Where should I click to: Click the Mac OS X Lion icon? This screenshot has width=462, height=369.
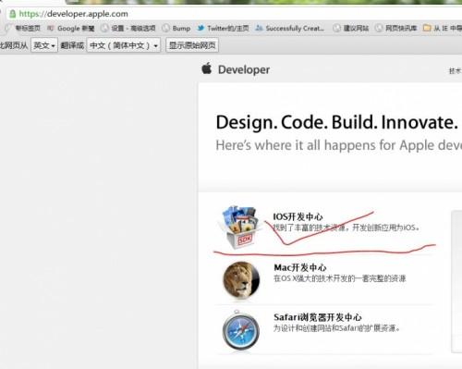(x=241, y=280)
